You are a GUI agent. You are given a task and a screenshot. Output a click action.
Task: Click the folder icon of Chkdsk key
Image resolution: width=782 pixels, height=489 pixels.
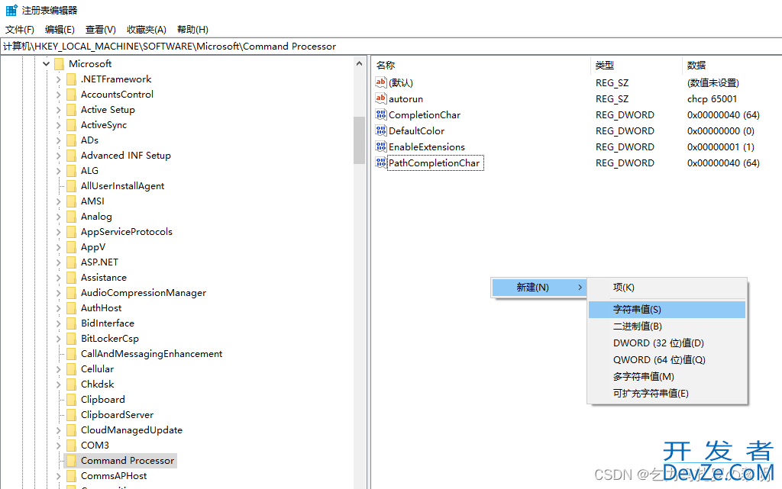click(x=71, y=384)
